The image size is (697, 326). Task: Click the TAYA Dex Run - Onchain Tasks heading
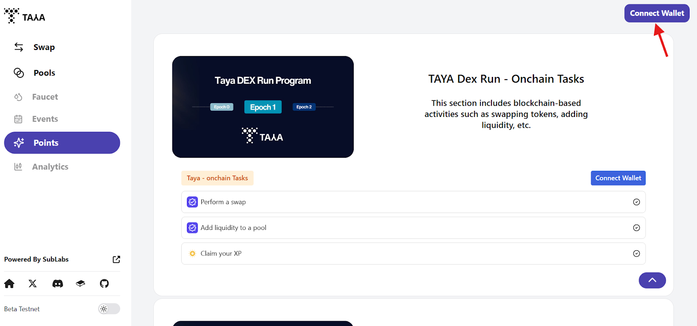click(x=506, y=79)
